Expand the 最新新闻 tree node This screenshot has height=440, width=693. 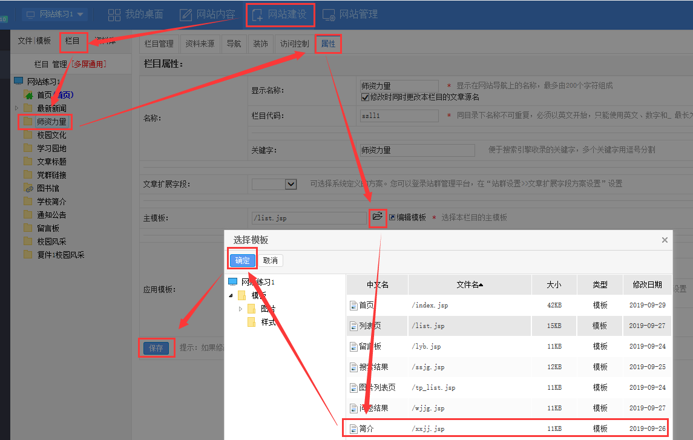coord(17,108)
